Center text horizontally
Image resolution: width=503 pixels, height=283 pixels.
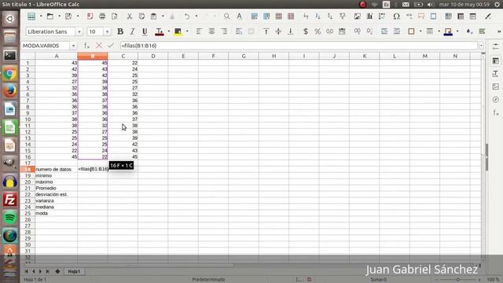(x=211, y=31)
